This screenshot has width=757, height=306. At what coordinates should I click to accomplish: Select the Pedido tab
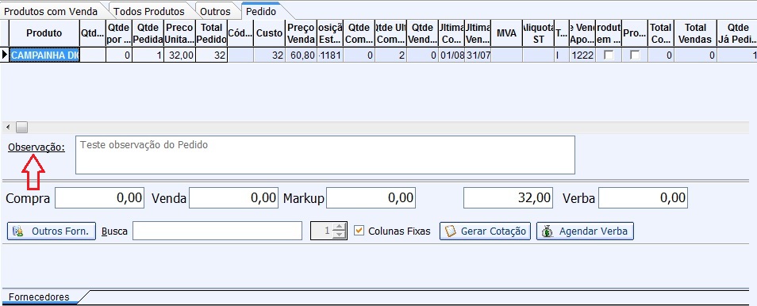pos(261,11)
